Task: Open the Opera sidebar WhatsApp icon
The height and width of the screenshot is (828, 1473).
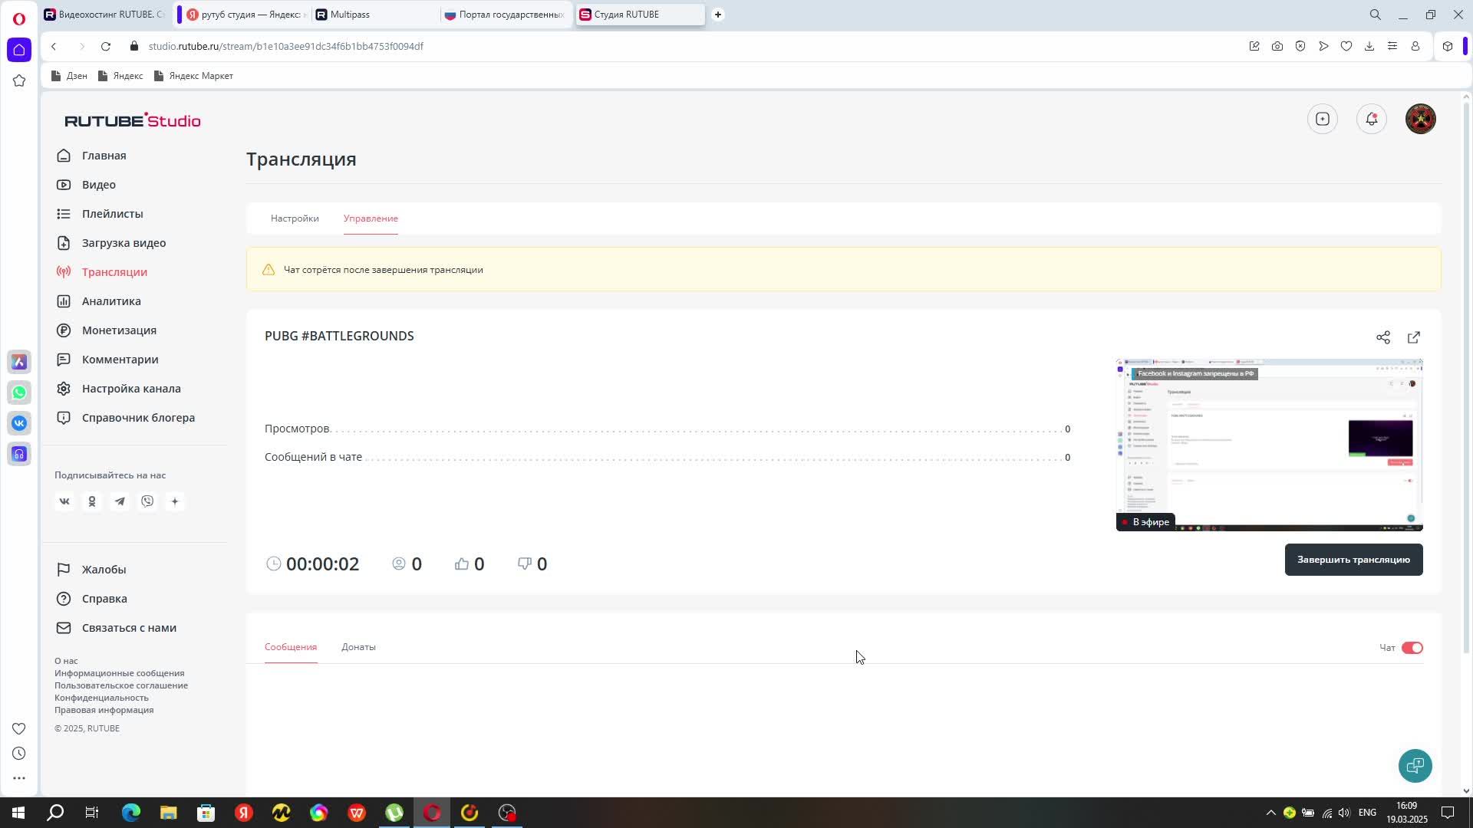Action: coord(19,393)
